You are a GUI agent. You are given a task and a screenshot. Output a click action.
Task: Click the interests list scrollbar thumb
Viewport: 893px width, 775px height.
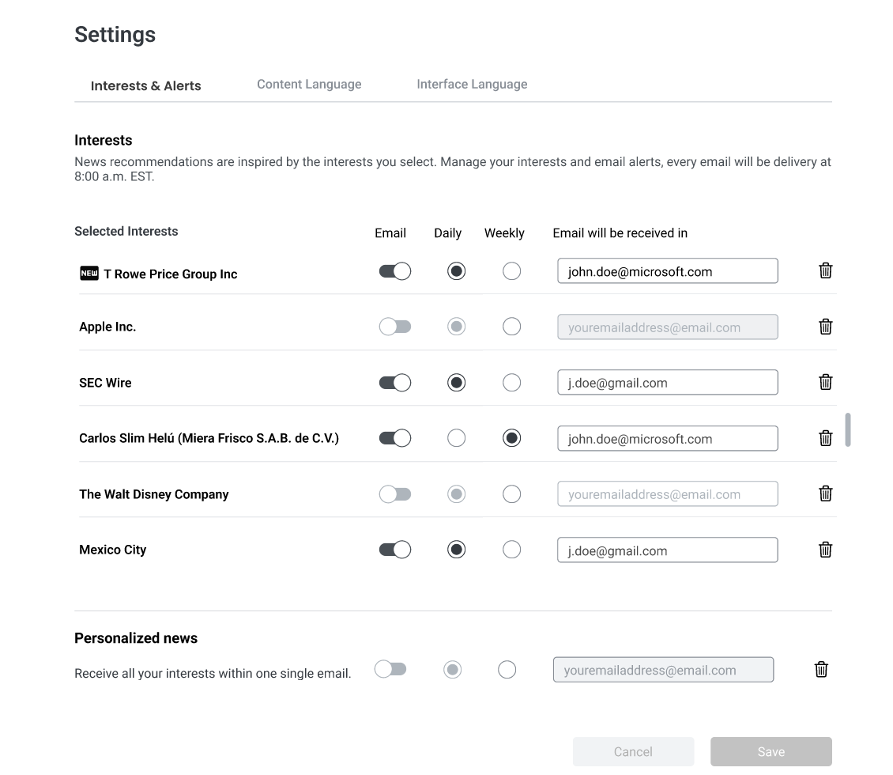(848, 429)
